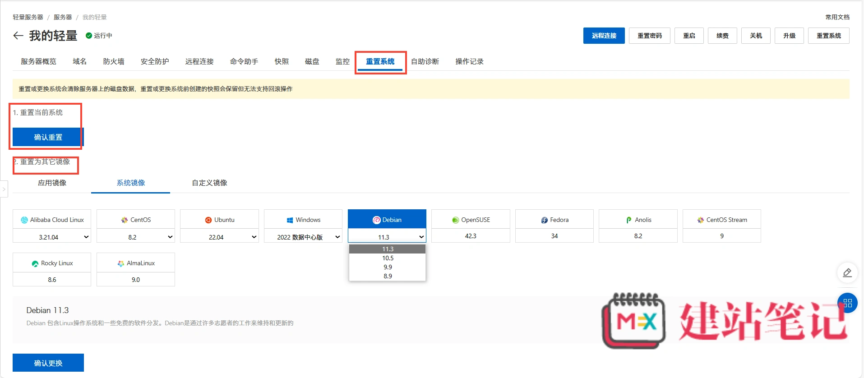864x378 pixels.
Task: Click the pencil feedback icon on right
Action: coord(847,272)
